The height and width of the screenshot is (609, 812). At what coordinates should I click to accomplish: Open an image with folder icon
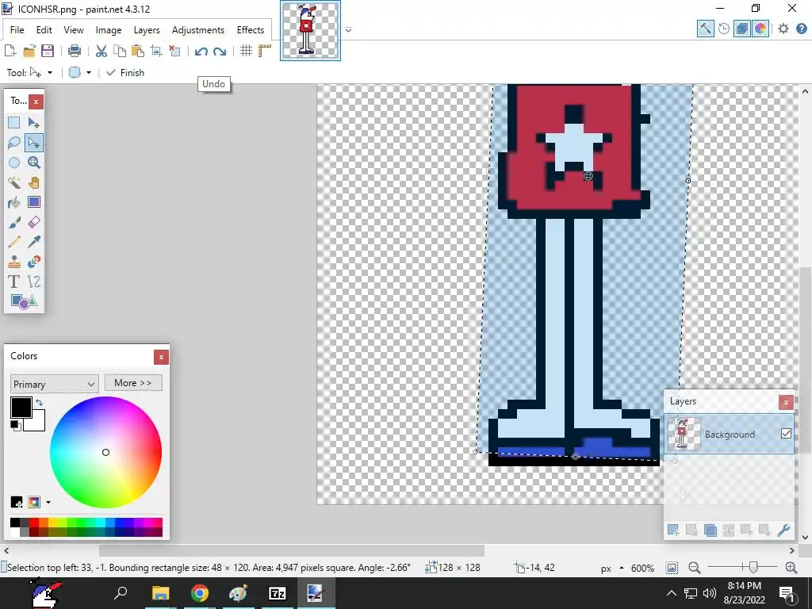click(29, 51)
